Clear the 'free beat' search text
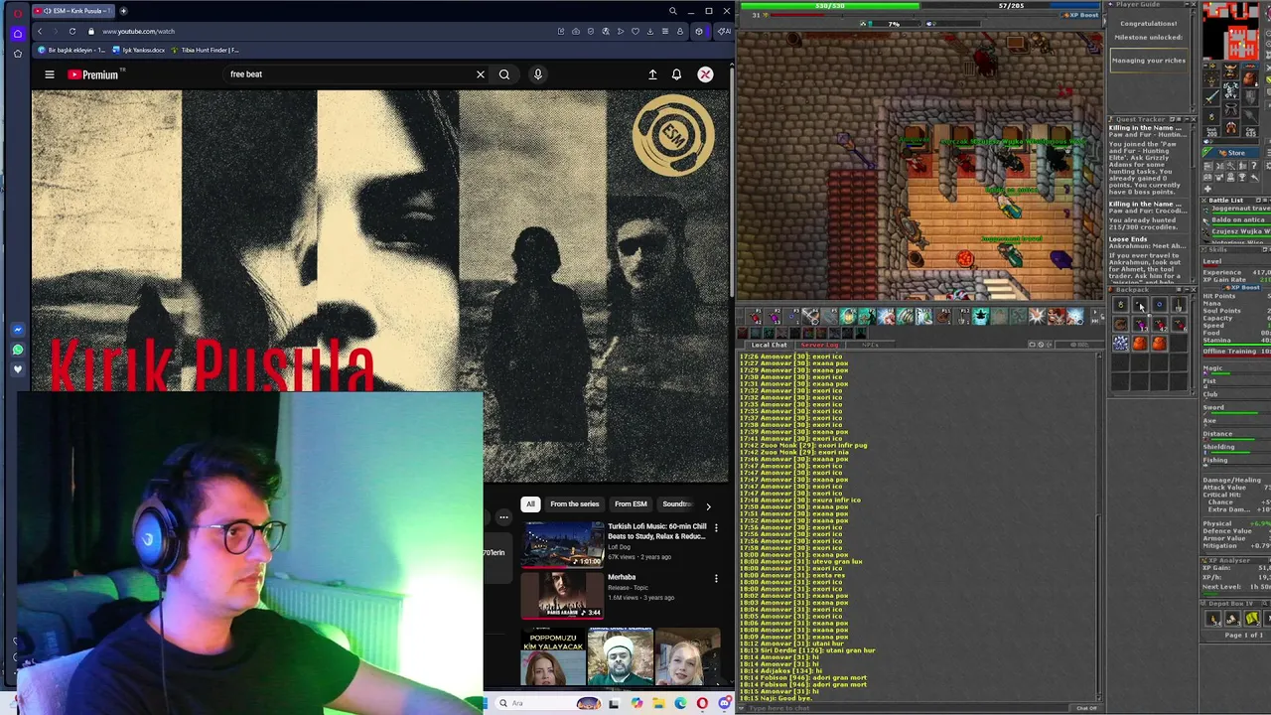This screenshot has height=715, width=1271. (481, 74)
